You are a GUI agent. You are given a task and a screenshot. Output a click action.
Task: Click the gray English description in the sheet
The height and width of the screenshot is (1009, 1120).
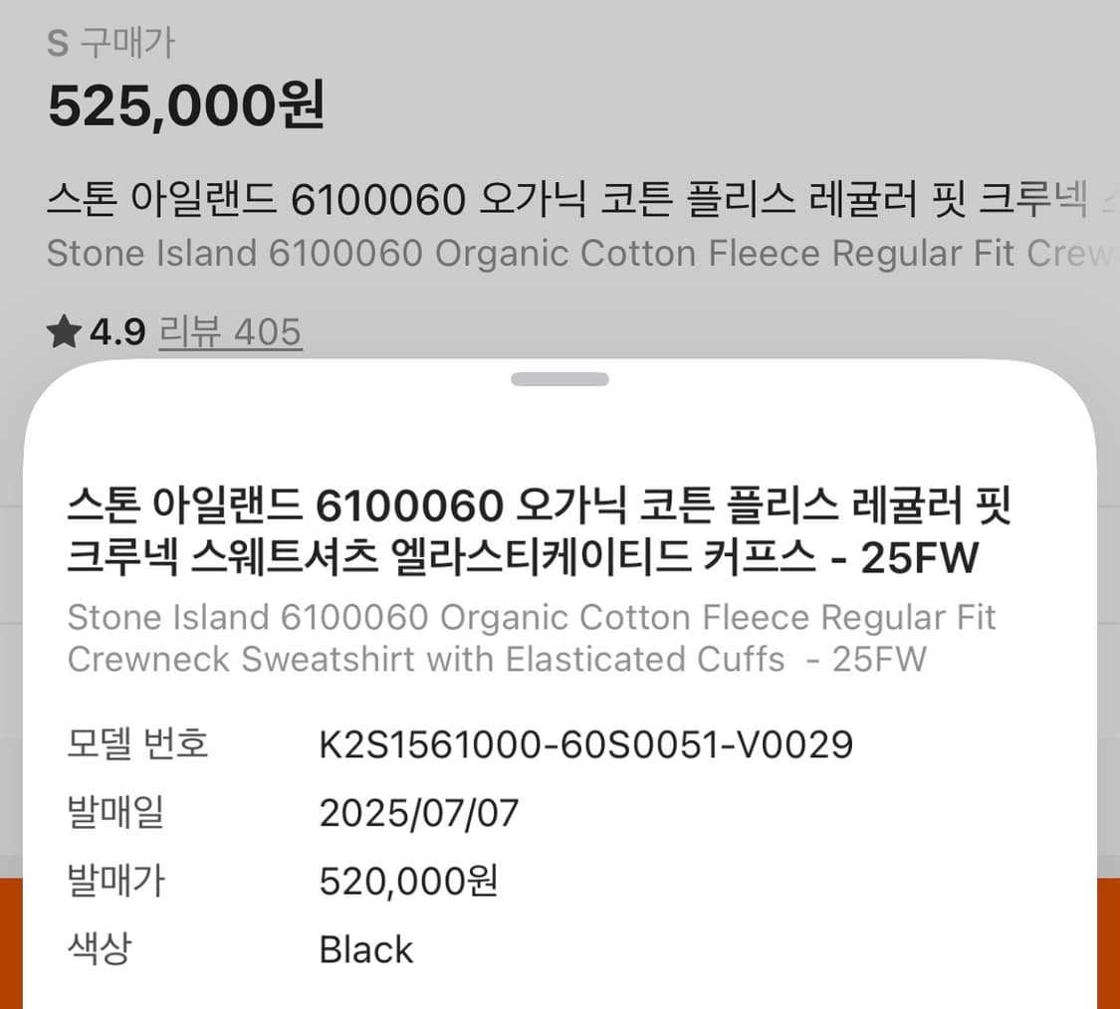click(x=532, y=638)
